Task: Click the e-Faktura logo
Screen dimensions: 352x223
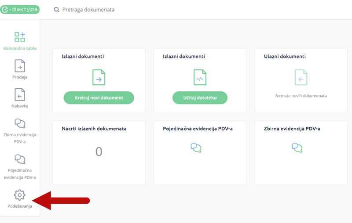Action: (20, 9)
